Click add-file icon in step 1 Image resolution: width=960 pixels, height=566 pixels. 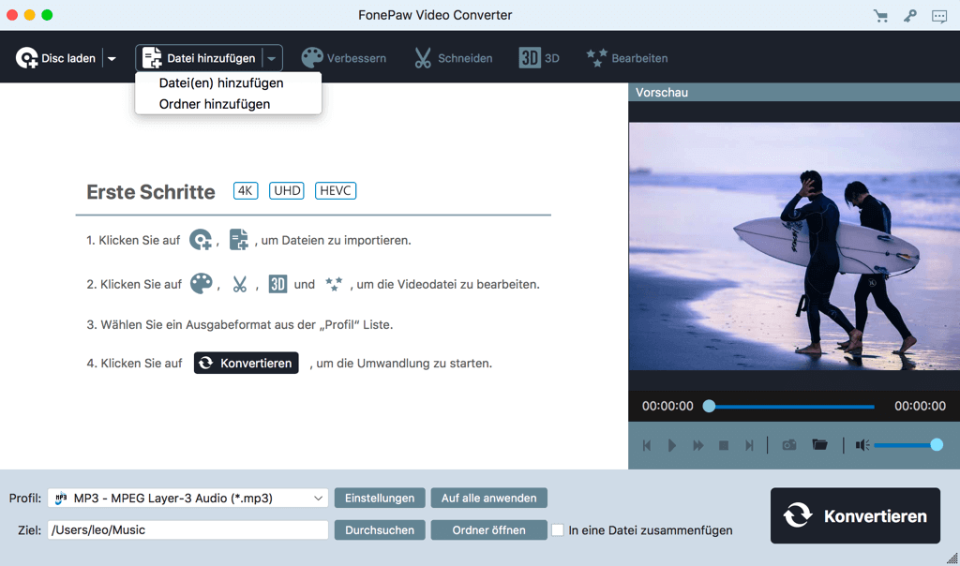[238, 239]
